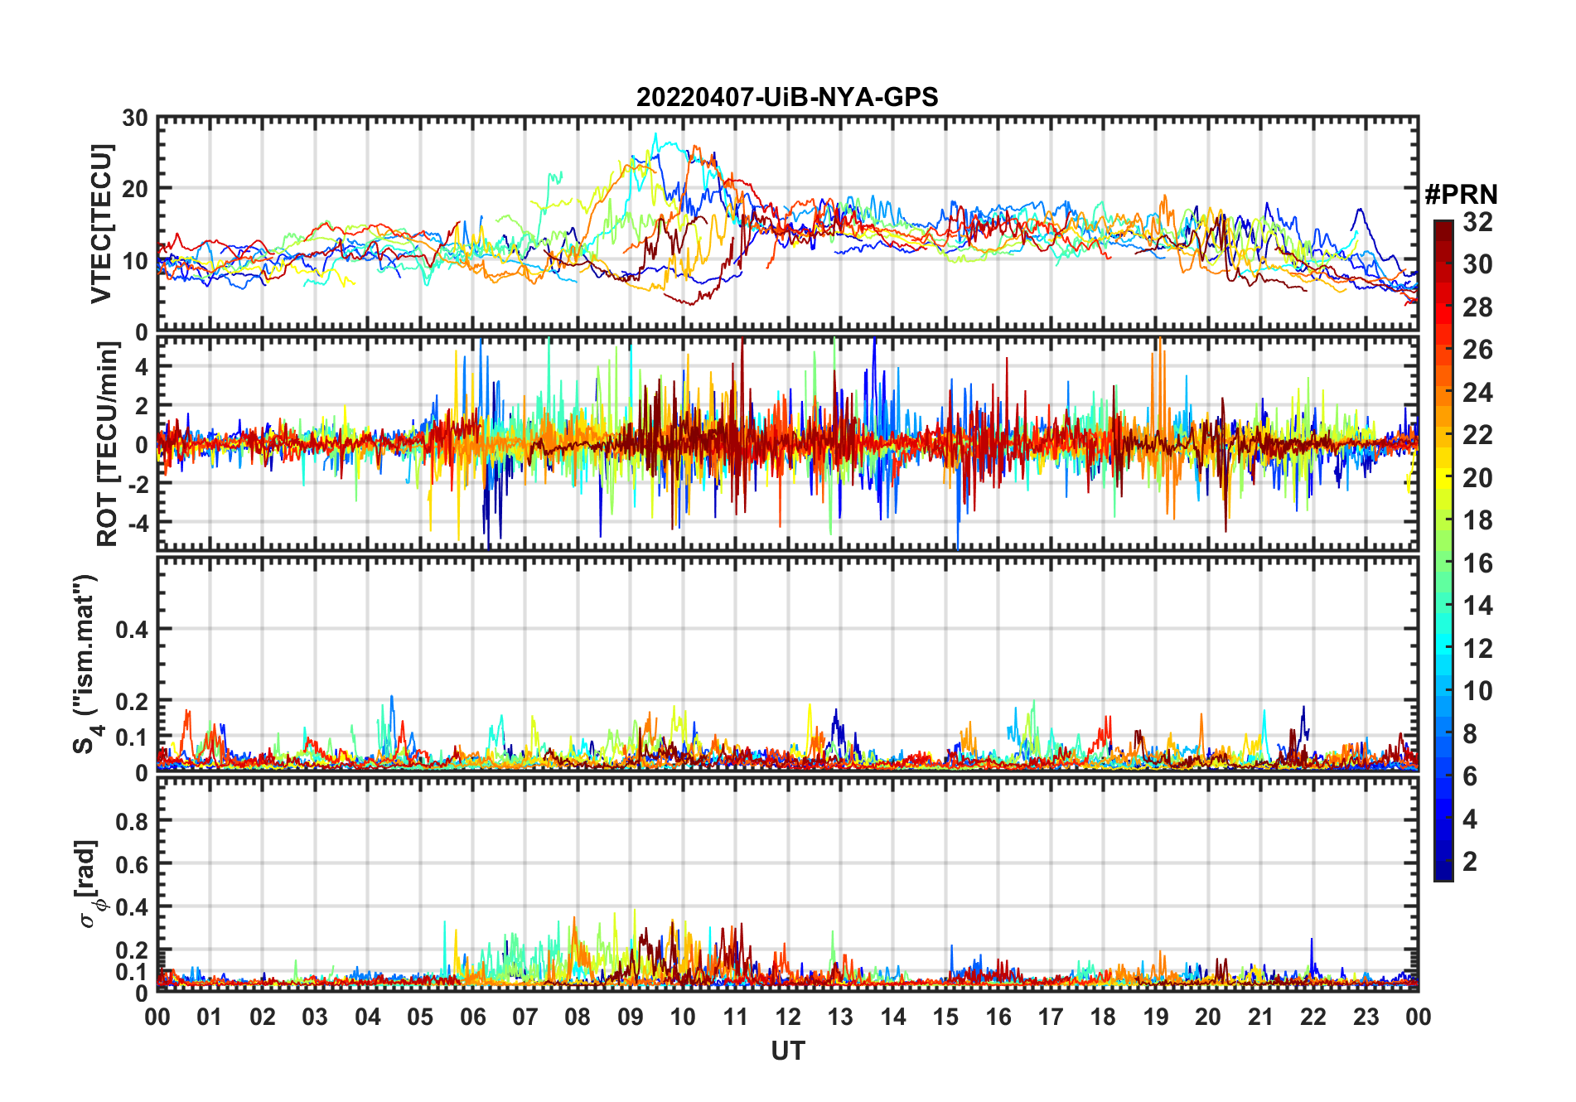Click the 01 hour tick on UT axis

click(x=210, y=1017)
